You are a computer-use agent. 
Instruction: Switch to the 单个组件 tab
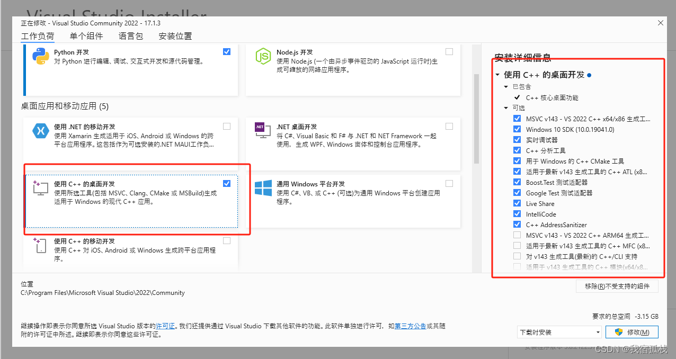coord(86,36)
